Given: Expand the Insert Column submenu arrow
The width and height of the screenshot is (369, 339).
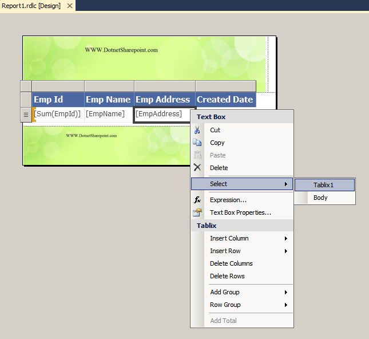Looking at the screenshot, I should [x=286, y=238].
